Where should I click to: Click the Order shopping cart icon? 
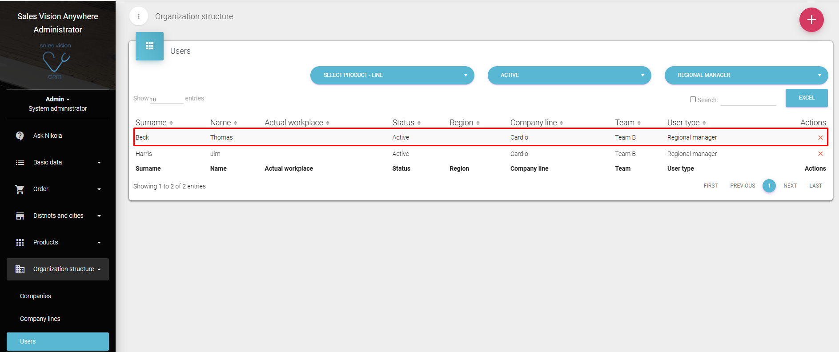click(x=20, y=189)
